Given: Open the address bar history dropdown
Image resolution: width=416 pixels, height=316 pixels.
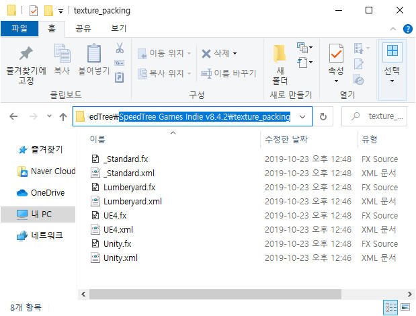Looking at the screenshot, I should 302,116.
